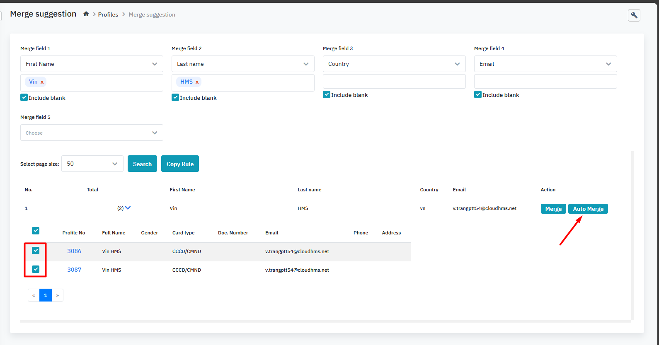Go to next page arrow

tap(58, 295)
